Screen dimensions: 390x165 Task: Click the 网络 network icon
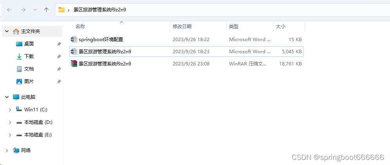coord(16,150)
